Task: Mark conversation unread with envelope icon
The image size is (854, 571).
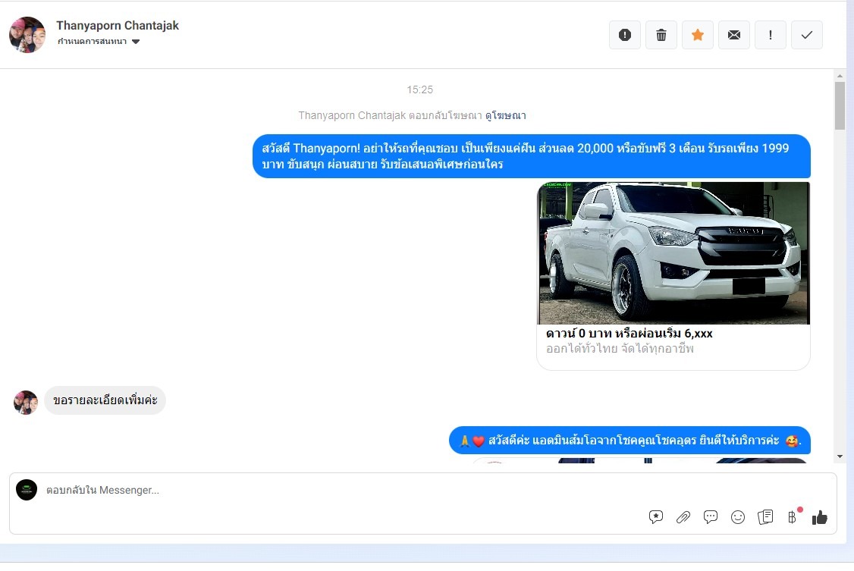Action: point(734,35)
